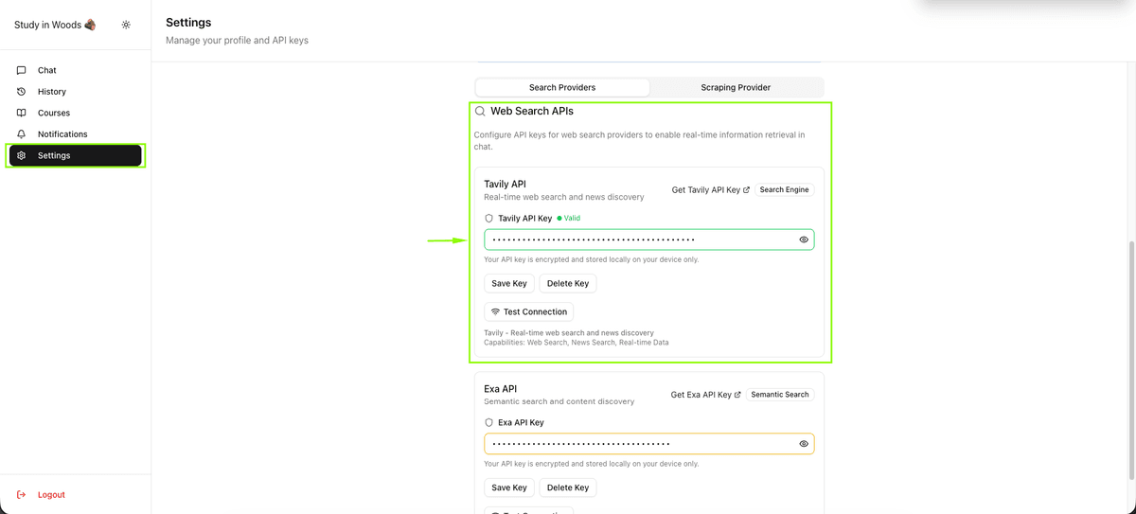Reveal the Tavily API key with eye icon

point(804,239)
